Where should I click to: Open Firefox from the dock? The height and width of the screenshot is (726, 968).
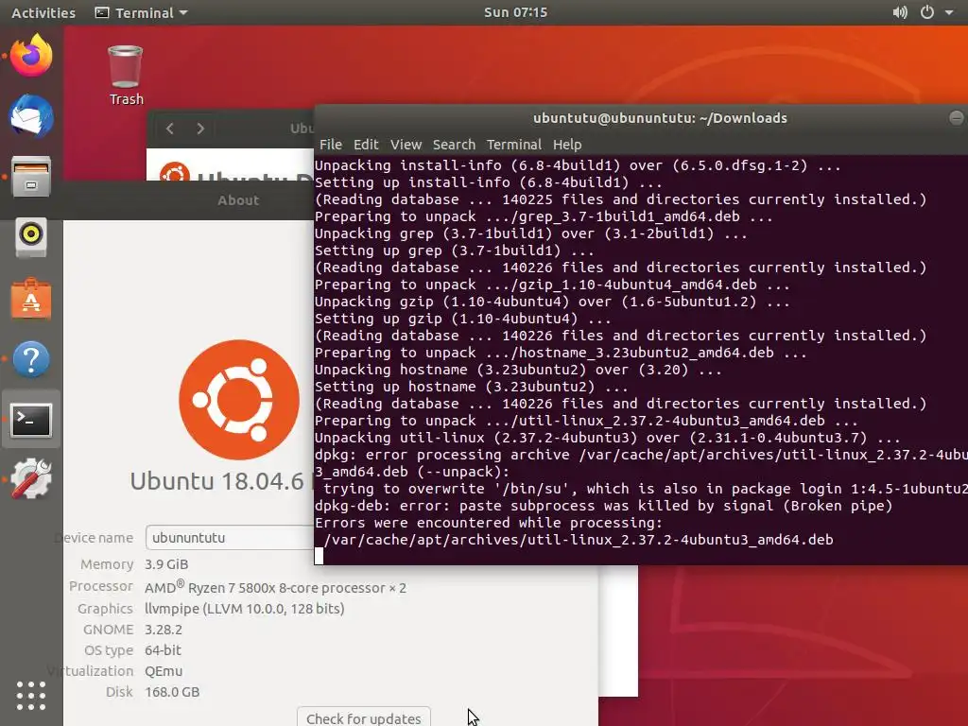click(x=31, y=56)
